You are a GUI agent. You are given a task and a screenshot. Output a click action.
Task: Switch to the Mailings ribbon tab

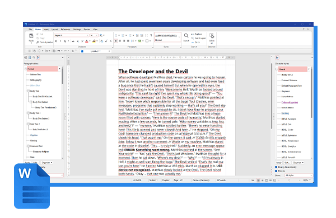(x=77, y=29)
